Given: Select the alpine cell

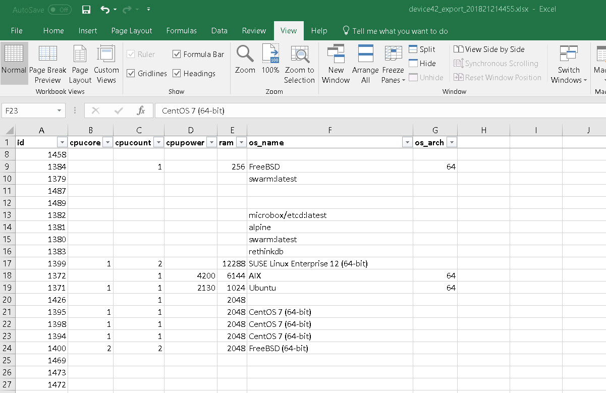Looking at the screenshot, I should click(330, 227).
